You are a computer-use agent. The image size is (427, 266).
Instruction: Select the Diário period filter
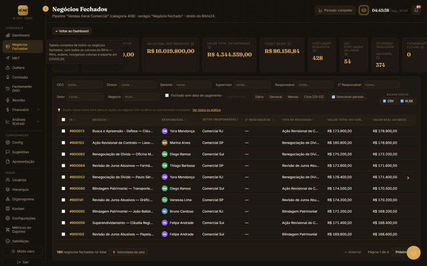point(259,97)
